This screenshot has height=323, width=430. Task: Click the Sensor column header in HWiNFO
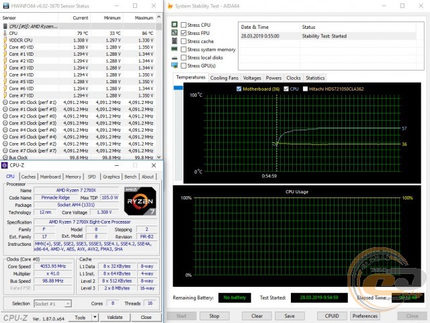[30, 18]
